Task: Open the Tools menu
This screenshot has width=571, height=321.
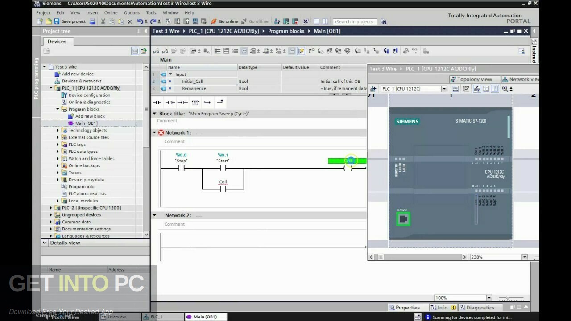Action: [x=151, y=13]
